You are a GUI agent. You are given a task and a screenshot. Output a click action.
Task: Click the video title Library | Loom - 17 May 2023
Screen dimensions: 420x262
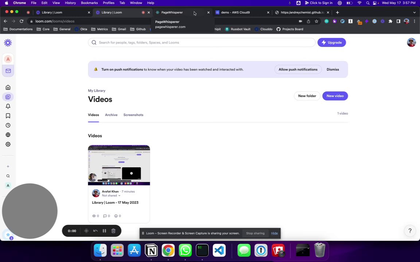coord(115,203)
